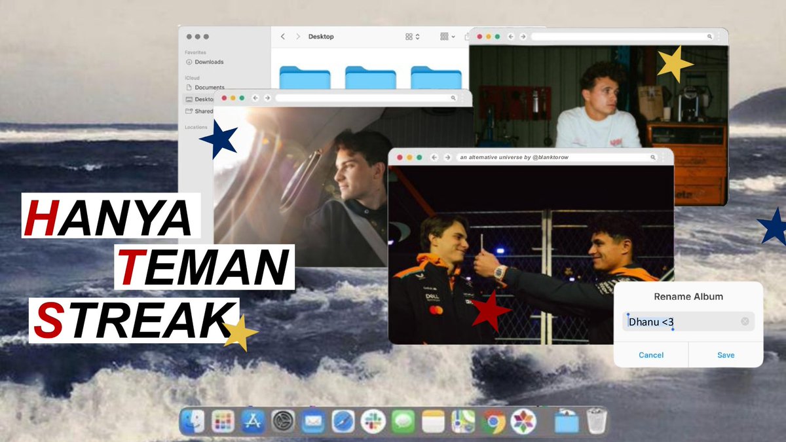Open Finder group-by dropdown

coord(448,37)
